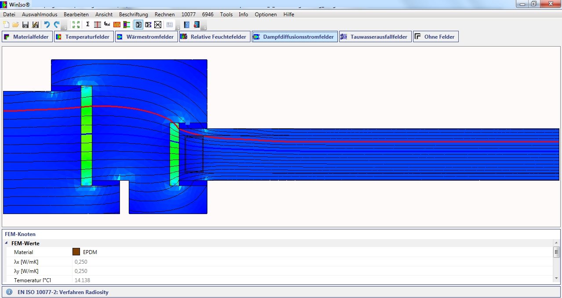Click the fRsi calculation icon
The height and width of the screenshot is (298, 562).
107,25
